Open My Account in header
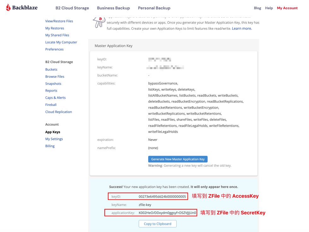Image resolution: width=309 pixels, height=232 pixels. 287,8
